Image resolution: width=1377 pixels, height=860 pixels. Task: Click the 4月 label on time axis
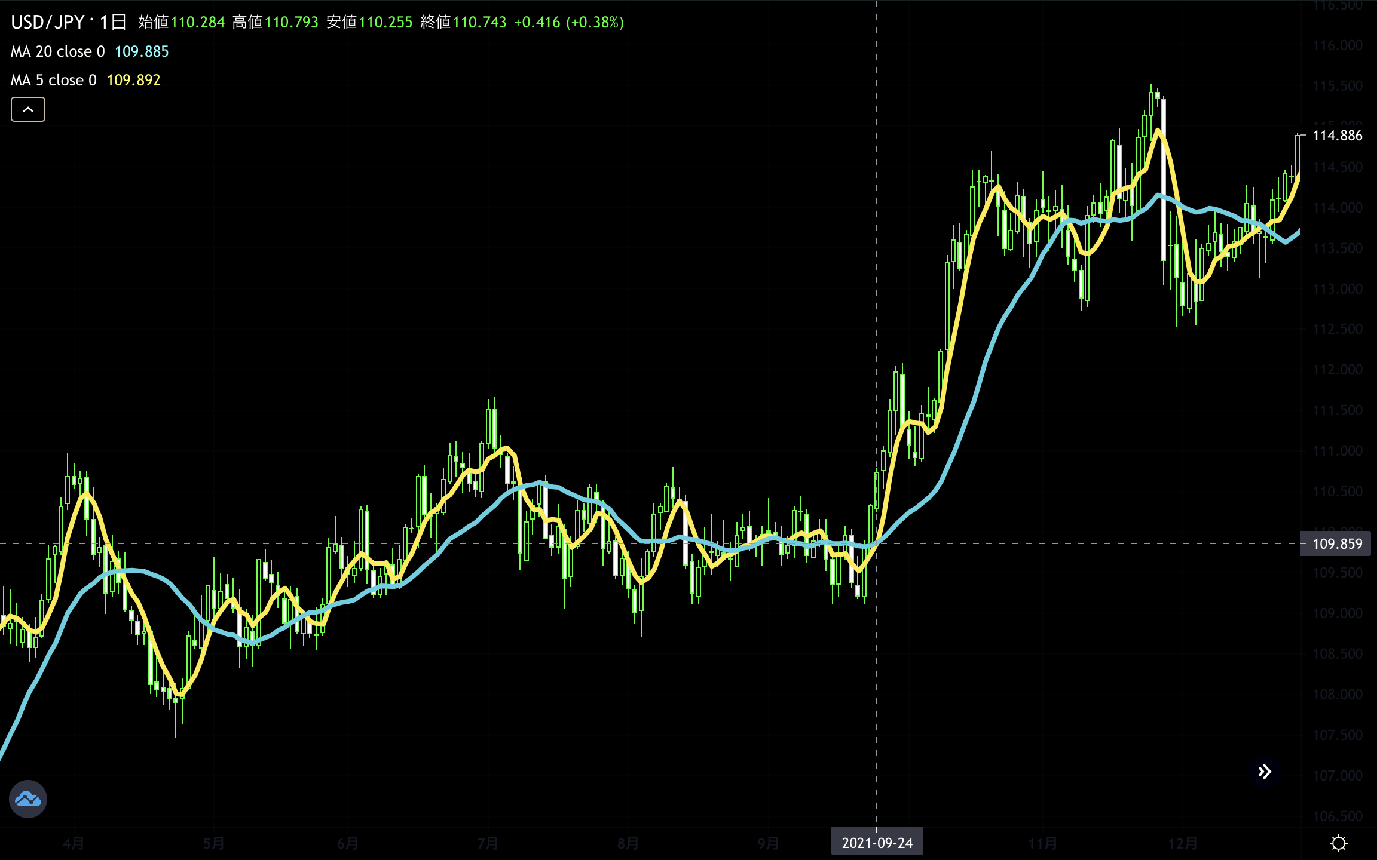(x=74, y=843)
